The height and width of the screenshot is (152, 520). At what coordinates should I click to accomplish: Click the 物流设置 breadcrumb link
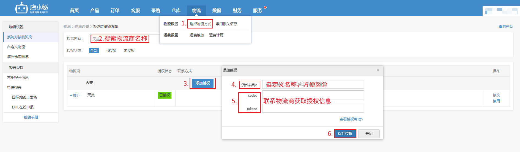[82, 27]
